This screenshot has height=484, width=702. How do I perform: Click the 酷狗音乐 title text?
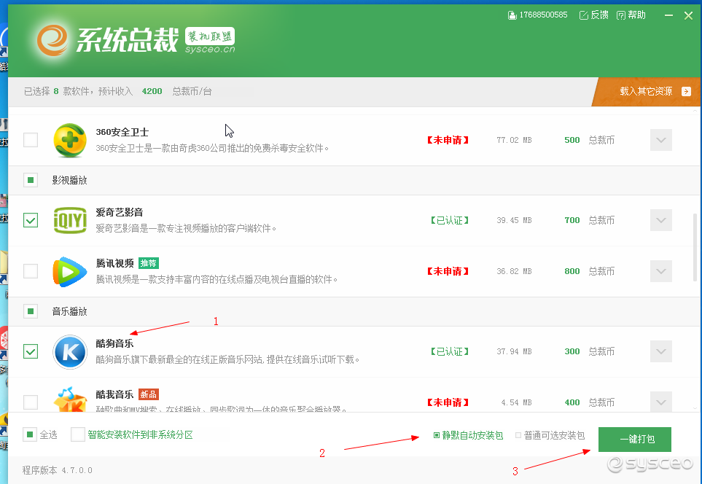[114, 343]
